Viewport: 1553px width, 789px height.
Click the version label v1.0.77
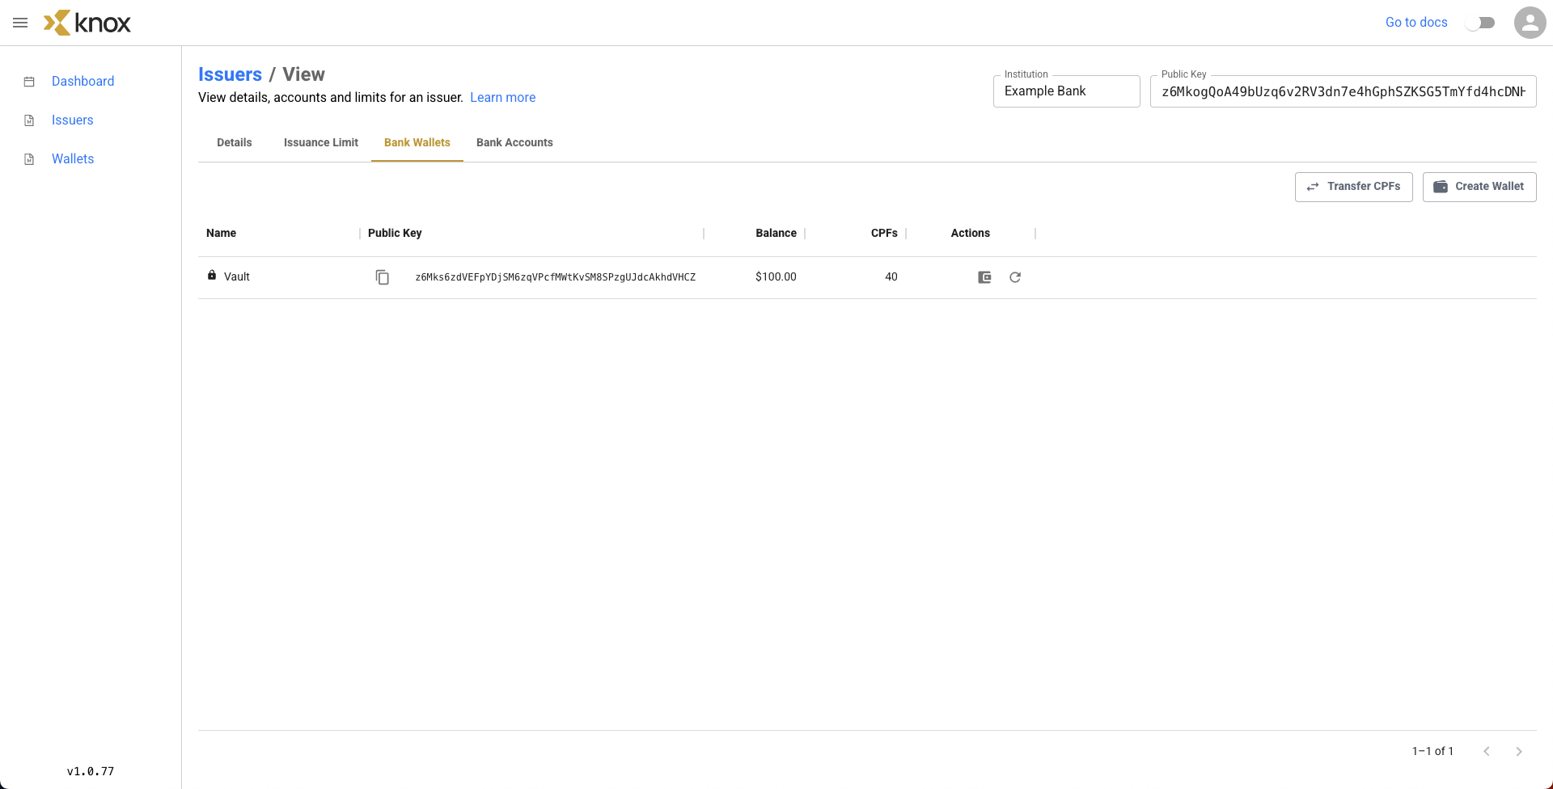pyautogui.click(x=91, y=771)
